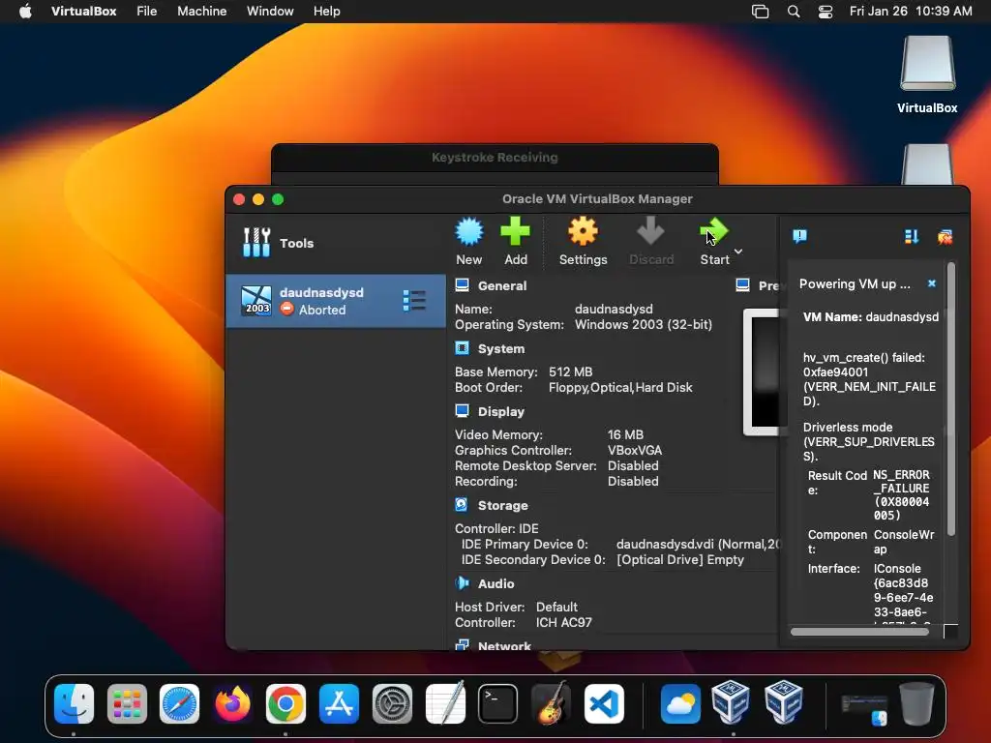Open the orange gear Settings toolbar icon
The image size is (991, 743).
click(583, 232)
